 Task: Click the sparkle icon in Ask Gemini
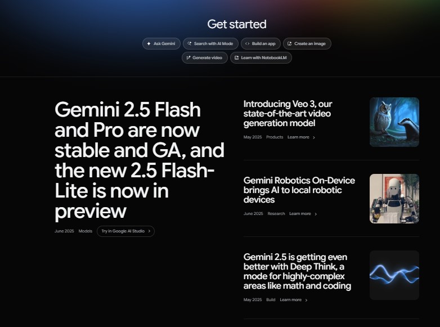pos(149,44)
